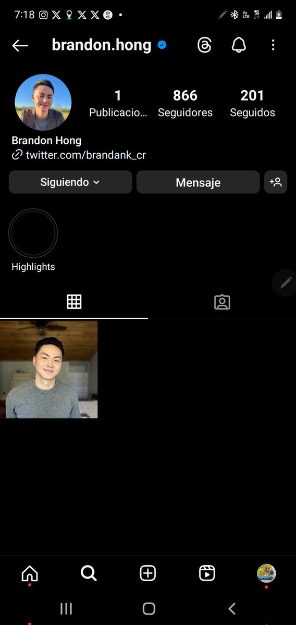Tap the suggested people add-user icon

coord(276,182)
